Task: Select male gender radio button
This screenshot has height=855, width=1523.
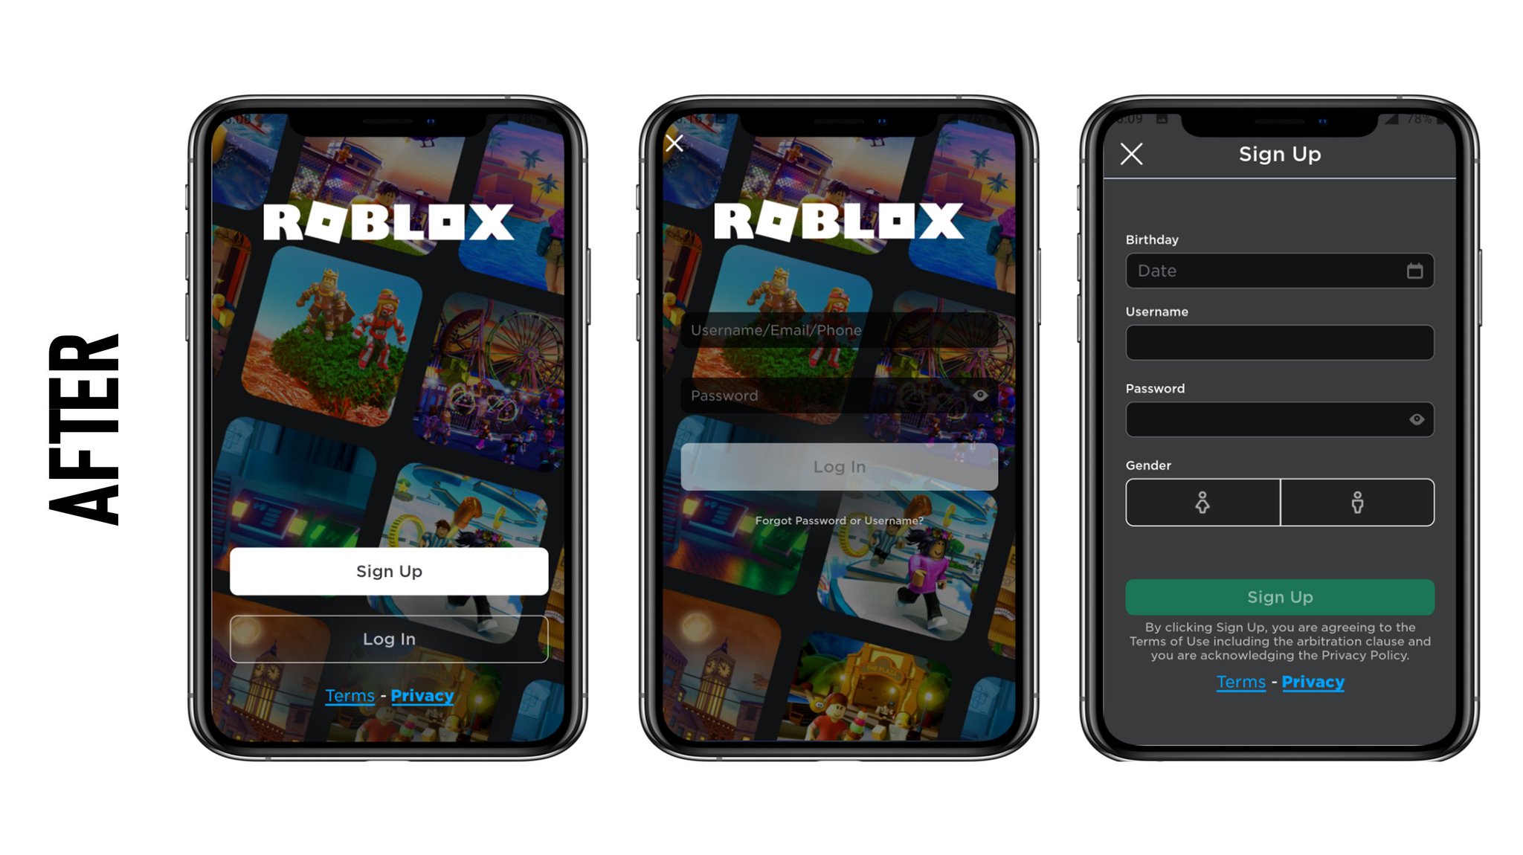Action: click(x=1356, y=503)
